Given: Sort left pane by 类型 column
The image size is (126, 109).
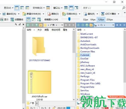Looking at the screenshot, I should coord(47,30).
